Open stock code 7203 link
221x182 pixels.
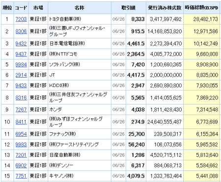point(21,19)
